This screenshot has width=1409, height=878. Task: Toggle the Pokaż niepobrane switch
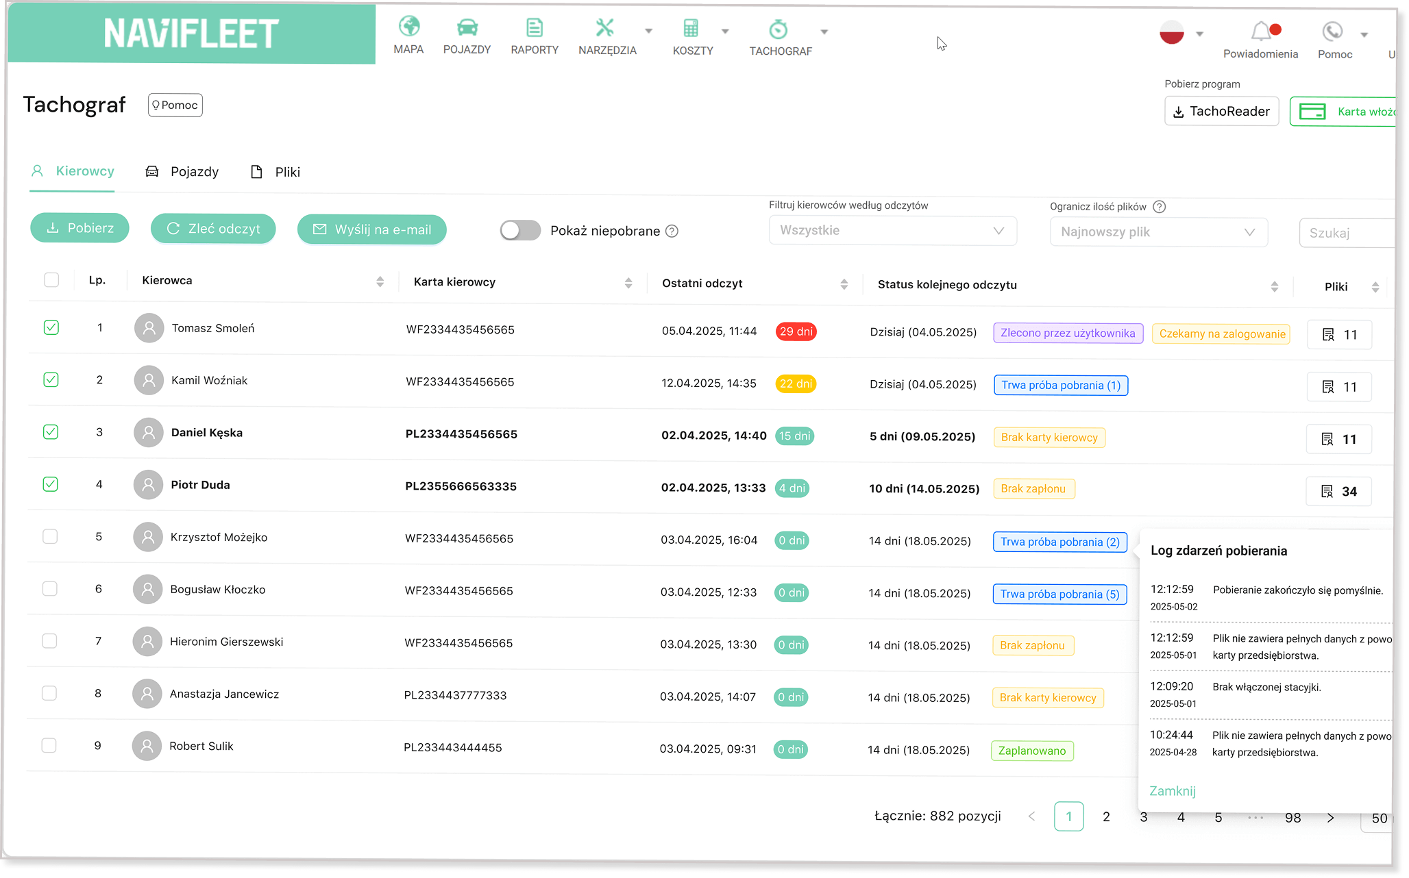click(520, 231)
